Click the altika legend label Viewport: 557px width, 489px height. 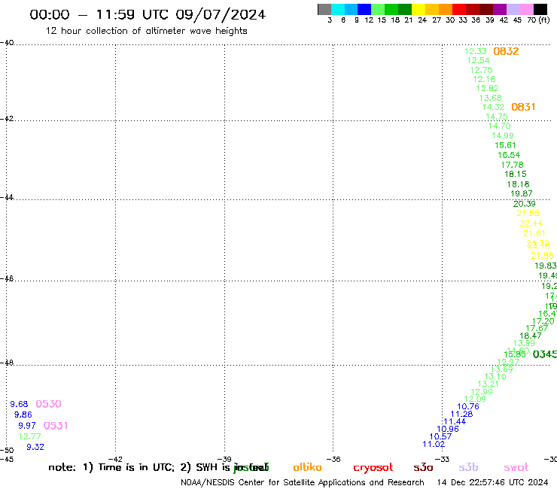tap(307, 467)
